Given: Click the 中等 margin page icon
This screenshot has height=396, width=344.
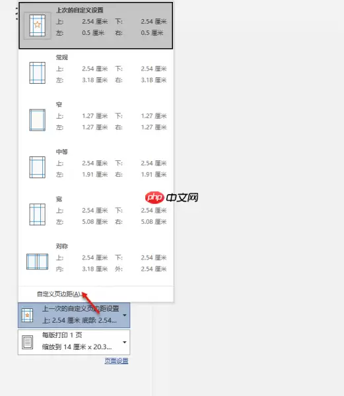Looking at the screenshot, I should tap(38, 167).
